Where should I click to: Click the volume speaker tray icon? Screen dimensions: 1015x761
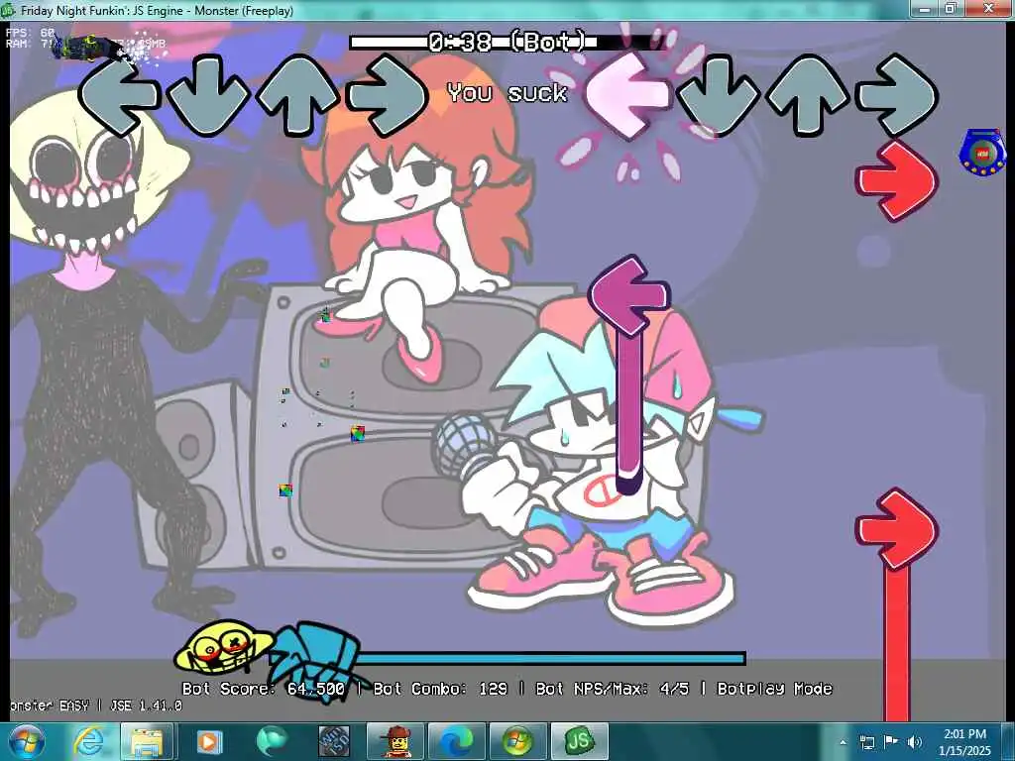tap(914, 742)
